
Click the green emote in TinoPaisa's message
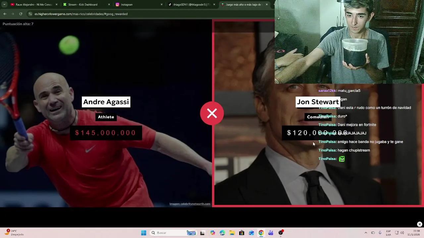(342, 159)
